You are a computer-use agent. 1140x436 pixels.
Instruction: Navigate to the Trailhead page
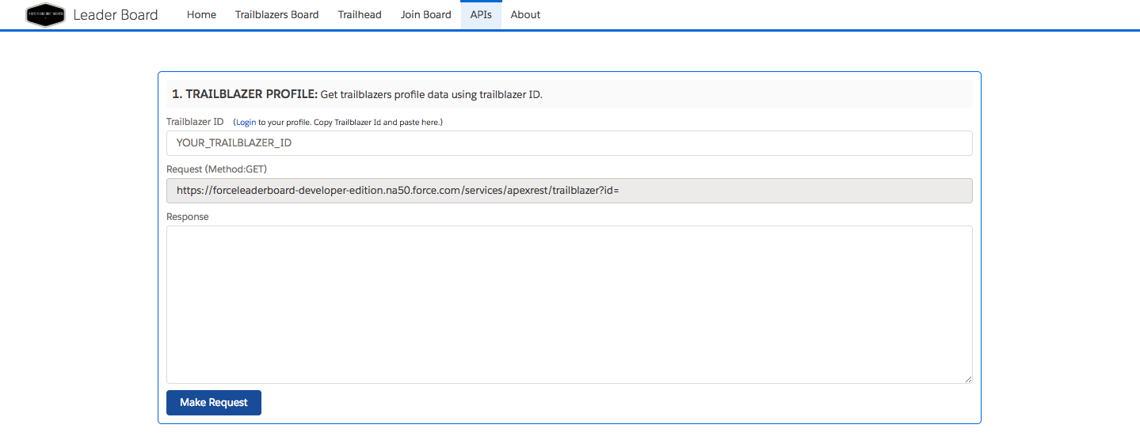point(360,15)
